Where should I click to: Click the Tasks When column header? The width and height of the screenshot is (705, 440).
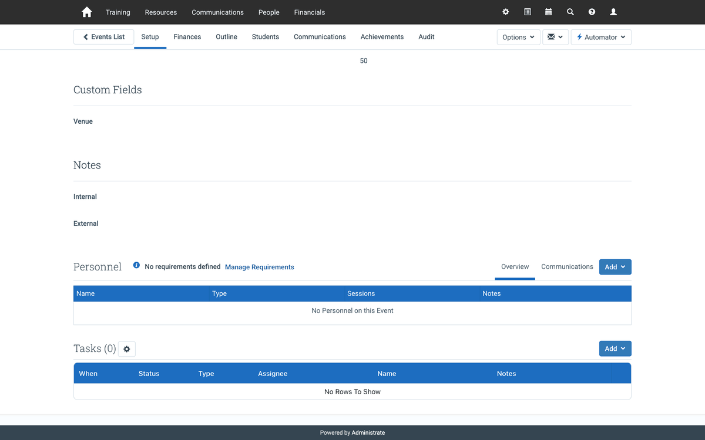[x=88, y=374]
